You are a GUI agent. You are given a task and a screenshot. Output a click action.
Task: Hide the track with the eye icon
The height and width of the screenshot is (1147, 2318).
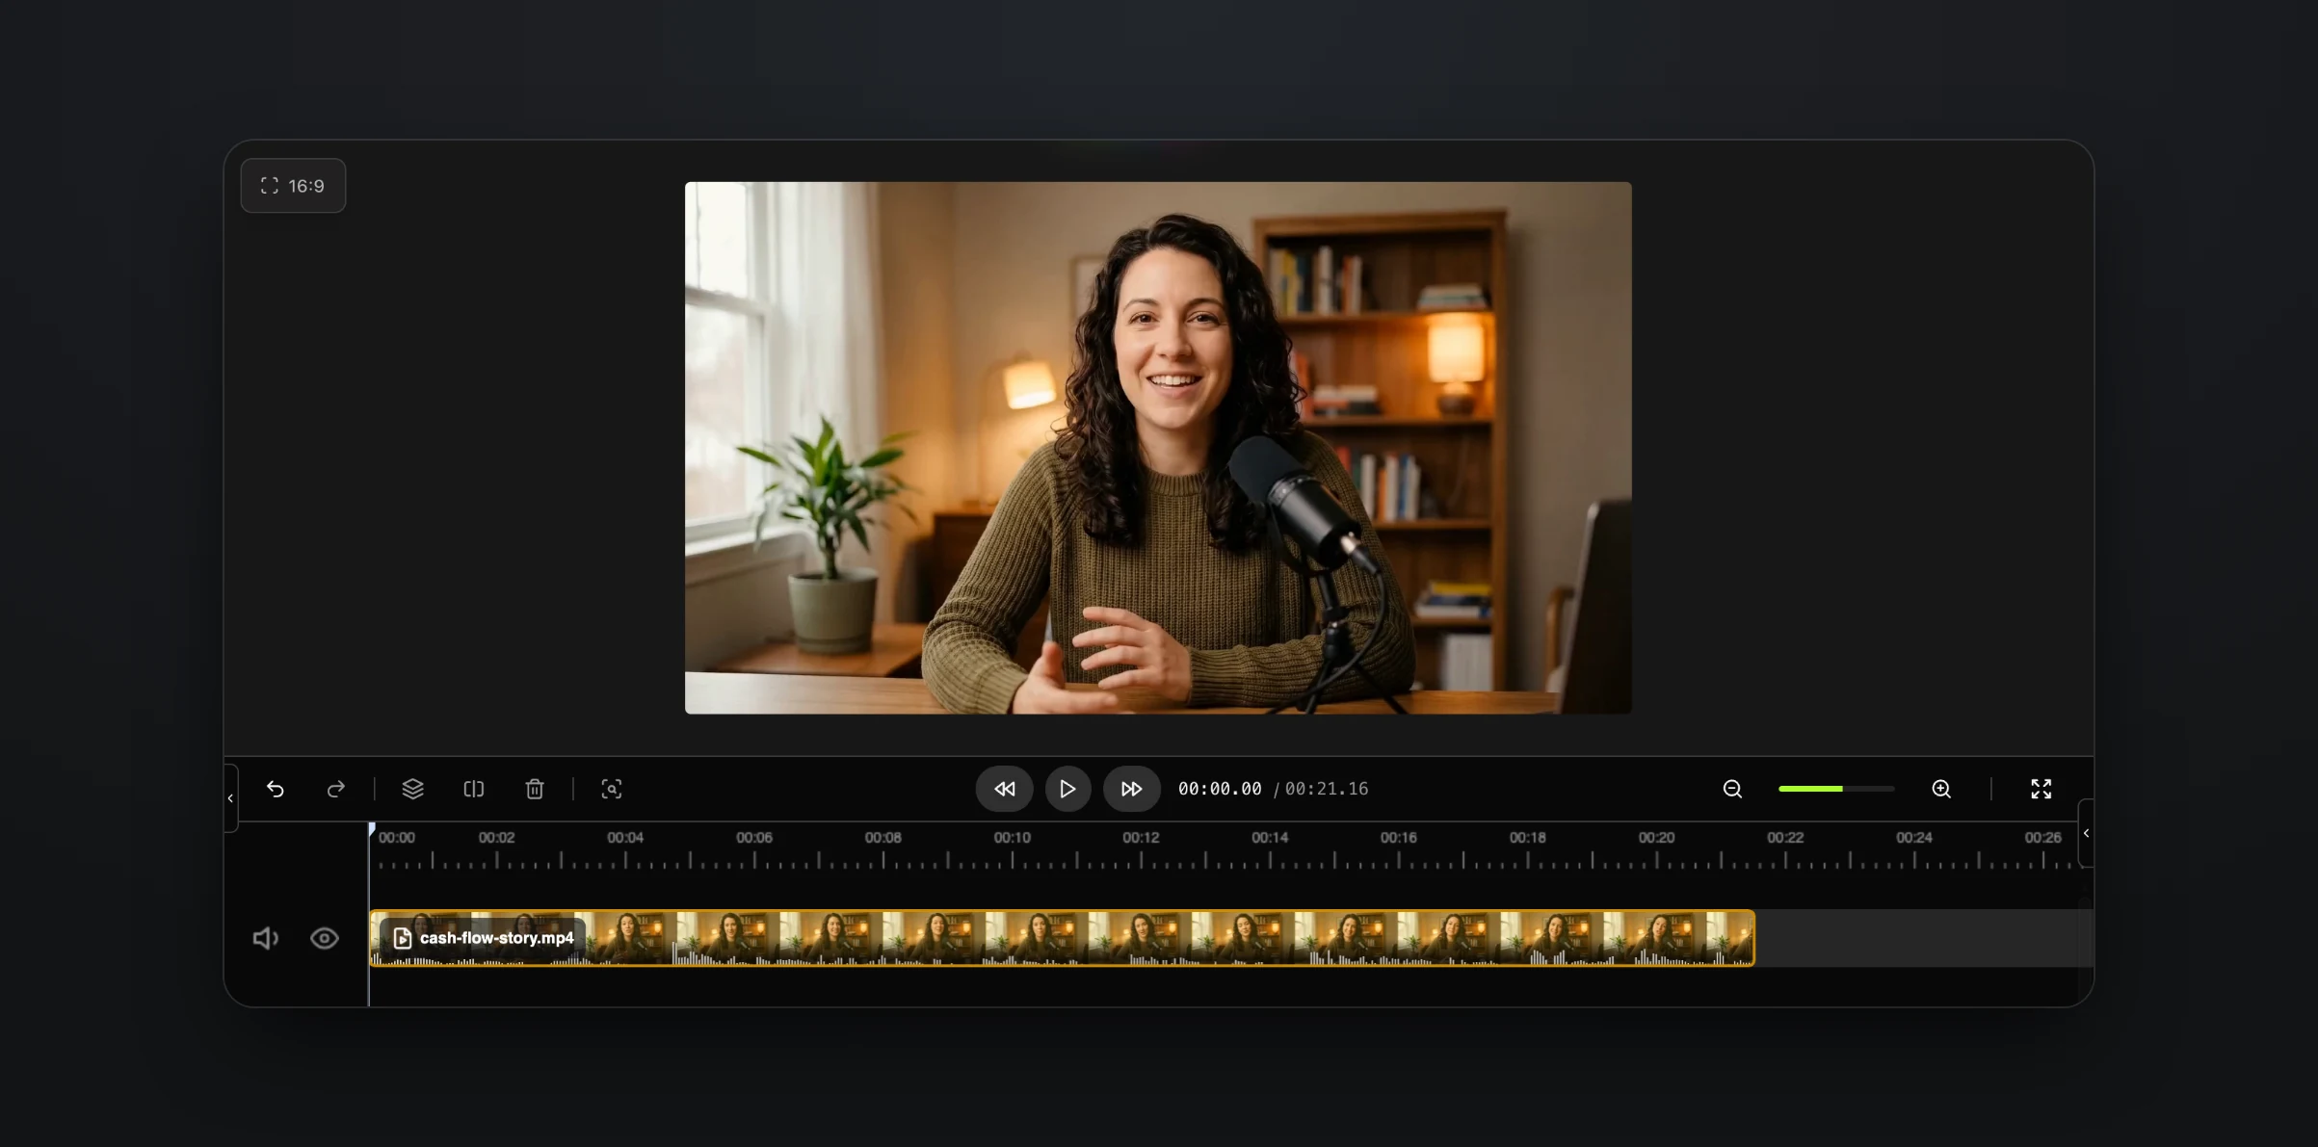[325, 938]
